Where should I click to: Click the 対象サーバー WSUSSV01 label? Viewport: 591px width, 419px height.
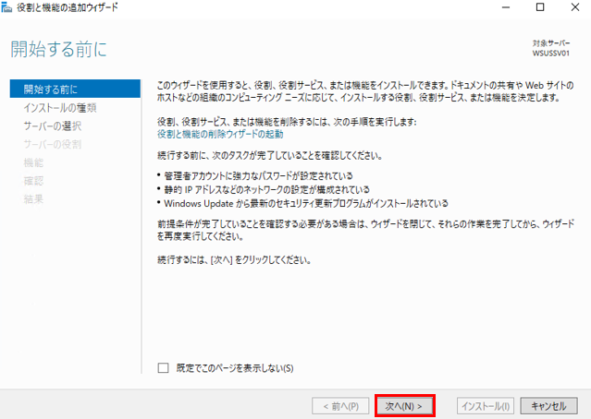click(x=554, y=49)
